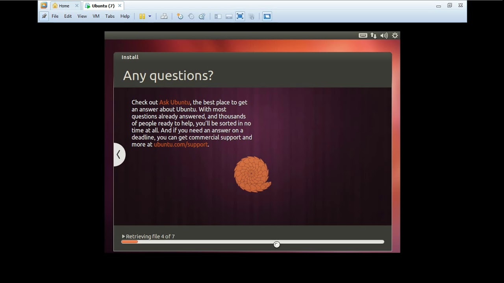Open the Ubuntu system gear menu

pyautogui.click(x=395, y=35)
